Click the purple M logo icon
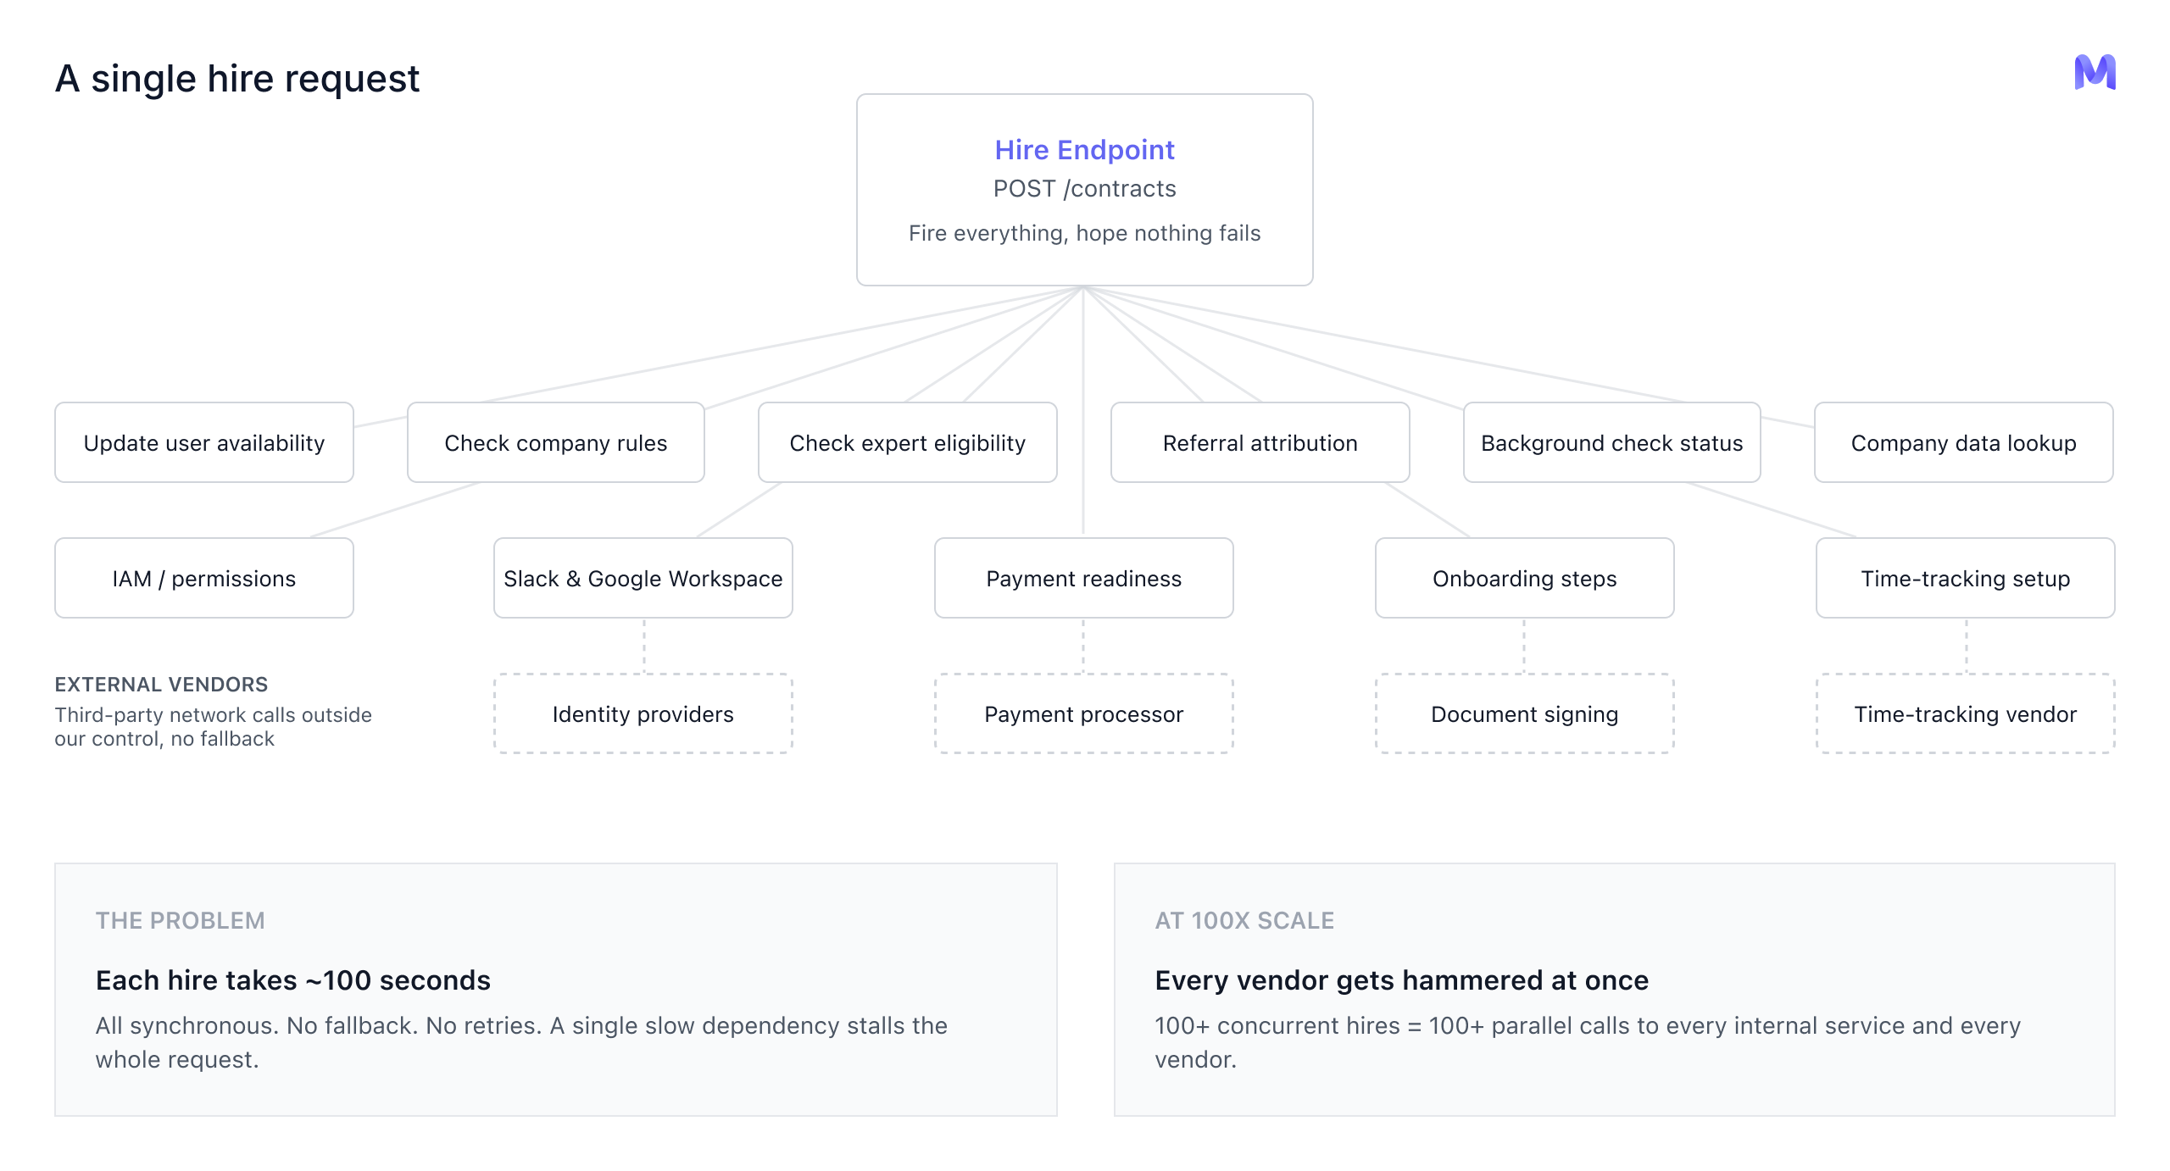 (x=2095, y=72)
